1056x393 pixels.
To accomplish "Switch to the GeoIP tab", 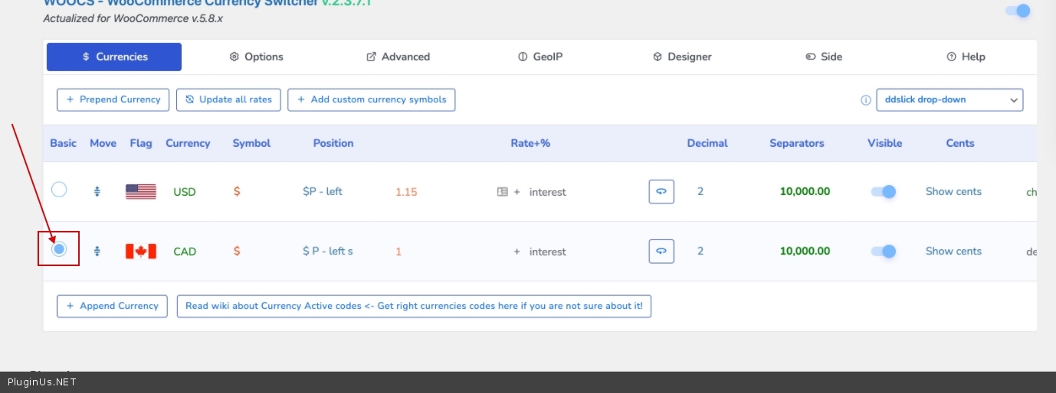I will (x=540, y=57).
